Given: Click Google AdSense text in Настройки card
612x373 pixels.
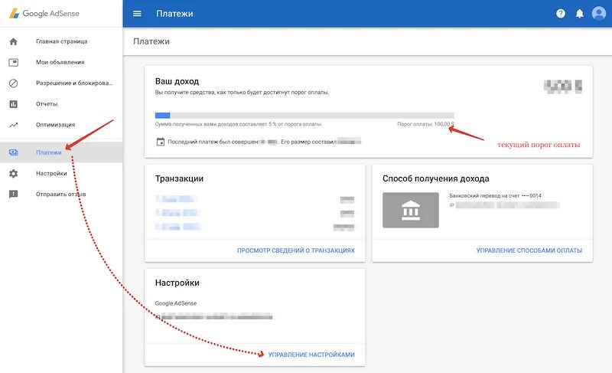Looking at the screenshot, I should (176, 303).
